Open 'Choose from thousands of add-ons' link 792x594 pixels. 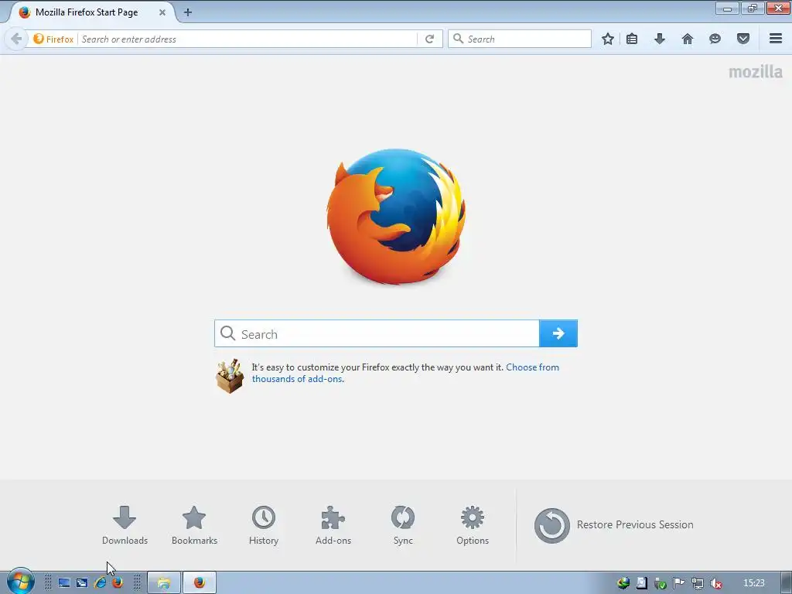click(405, 373)
